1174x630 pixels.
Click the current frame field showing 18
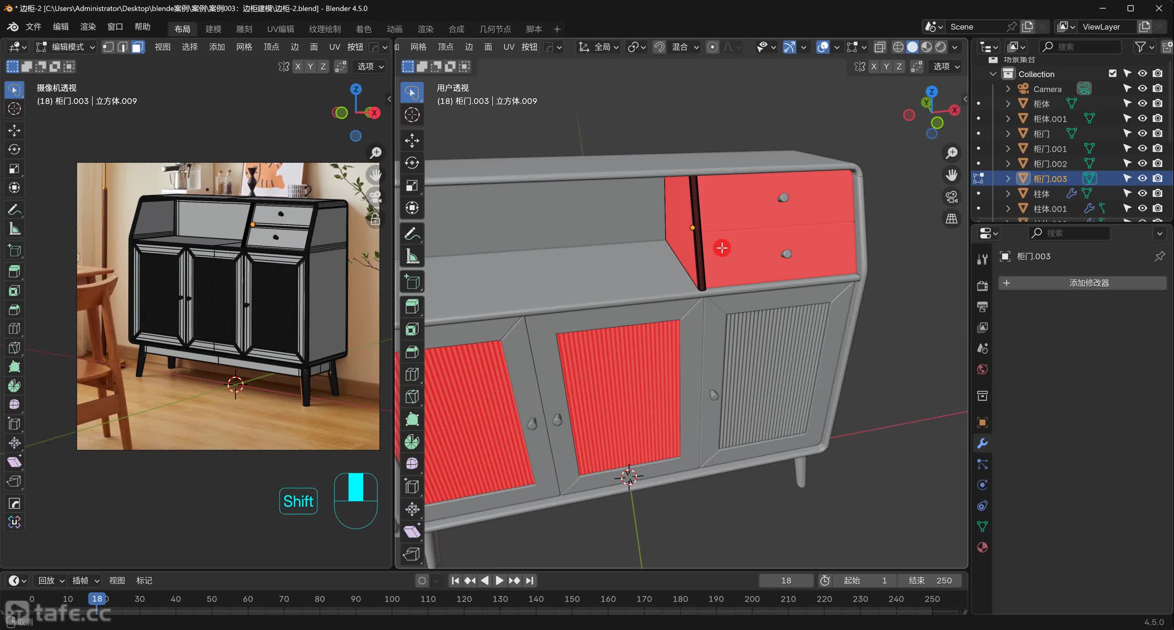click(786, 580)
